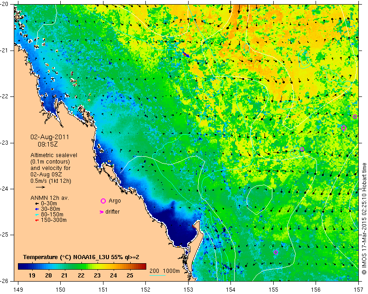The height and width of the screenshot is (294, 368).
Task: Click the longitude axis label 151
Action: point(103,290)
